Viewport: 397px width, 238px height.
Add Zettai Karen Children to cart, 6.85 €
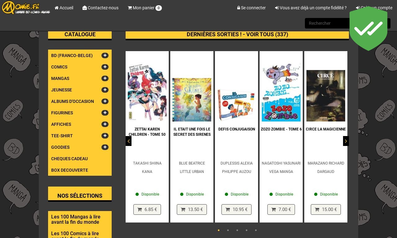(147, 209)
